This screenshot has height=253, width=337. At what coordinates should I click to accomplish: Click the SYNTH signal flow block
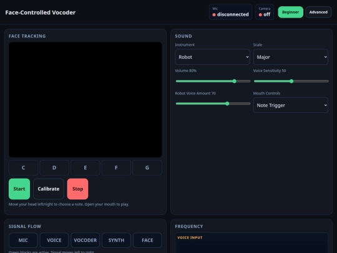click(116, 240)
